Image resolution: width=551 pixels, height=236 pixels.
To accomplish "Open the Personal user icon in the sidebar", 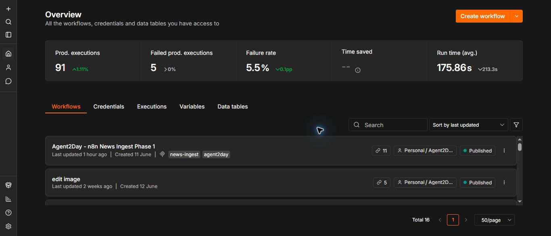I will (x=8, y=67).
